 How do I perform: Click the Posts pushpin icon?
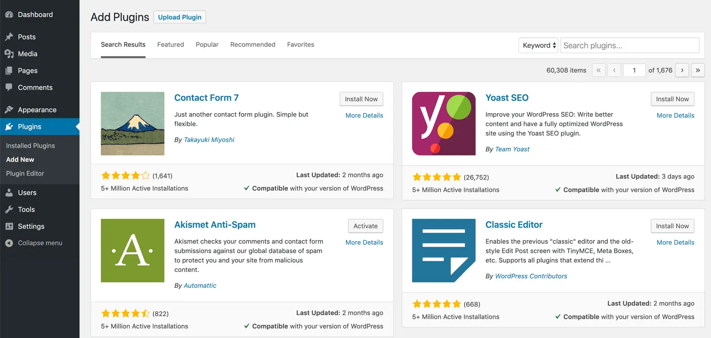click(x=9, y=37)
